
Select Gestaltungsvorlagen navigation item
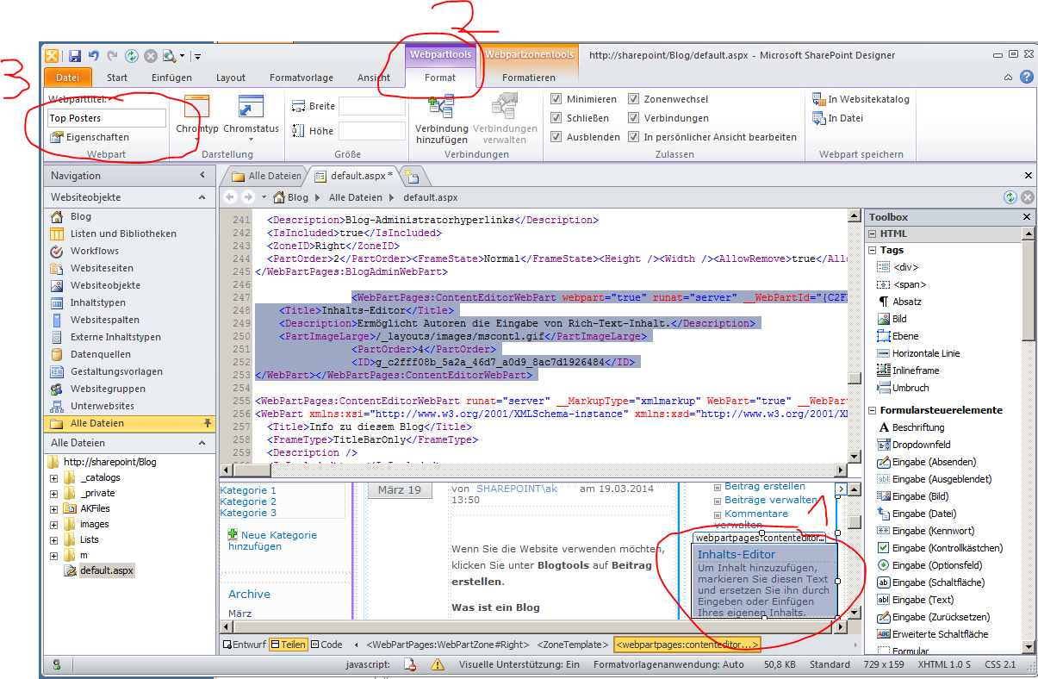point(105,371)
